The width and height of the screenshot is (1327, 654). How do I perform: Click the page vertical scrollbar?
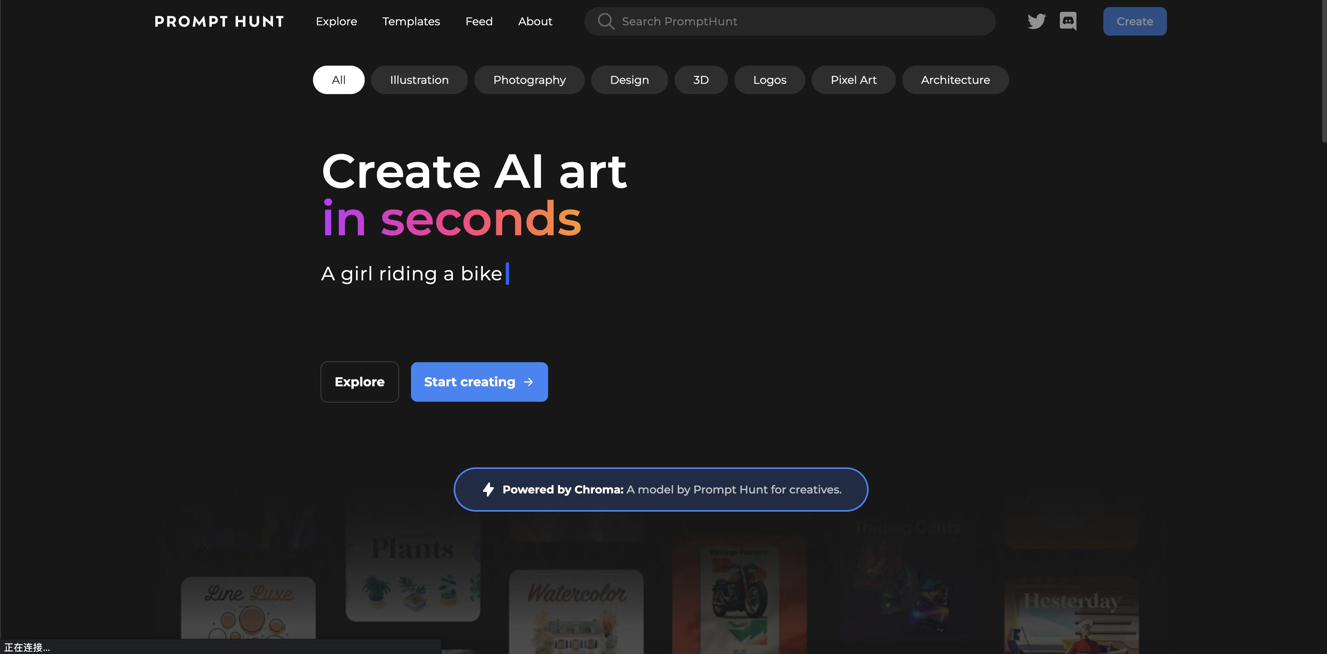pos(1323,72)
